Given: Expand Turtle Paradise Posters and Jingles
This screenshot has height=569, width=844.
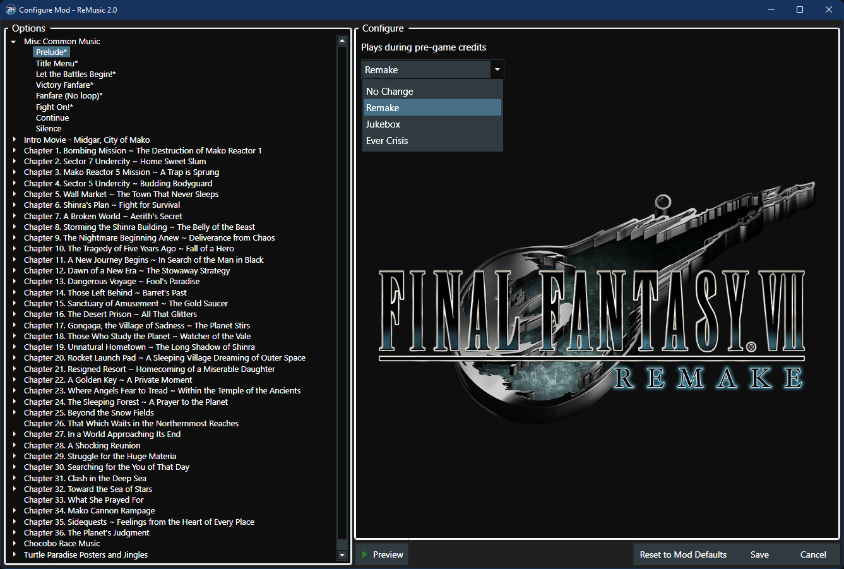Looking at the screenshot, I should (x=14, y=554).
